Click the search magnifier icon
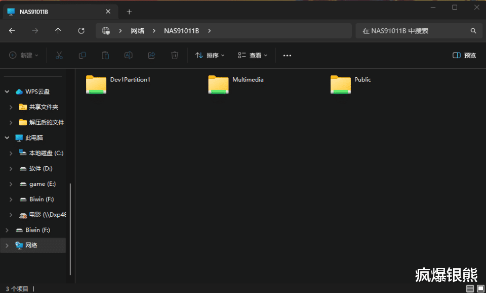The image size is (486, 293). click(x=473, y=31)
